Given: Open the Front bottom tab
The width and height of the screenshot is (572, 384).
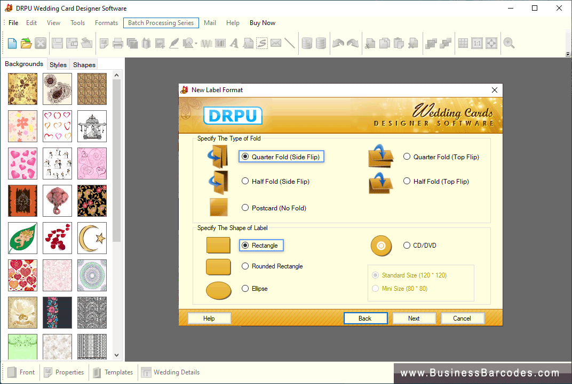Looking at the screenshot, I should [21, 372].
